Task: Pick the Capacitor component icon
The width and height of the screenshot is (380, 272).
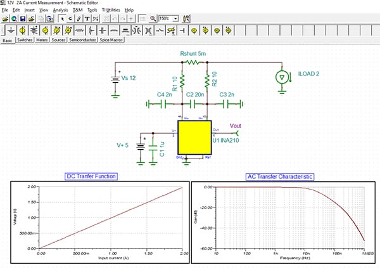Action: (103, 30)
